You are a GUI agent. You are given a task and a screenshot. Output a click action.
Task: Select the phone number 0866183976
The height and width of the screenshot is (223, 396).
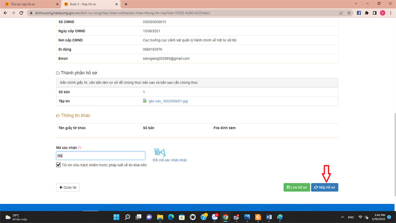[152, 49]
